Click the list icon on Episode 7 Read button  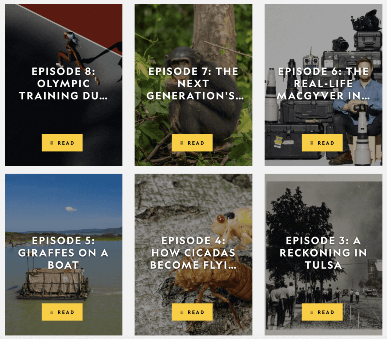tap(182, 143)
